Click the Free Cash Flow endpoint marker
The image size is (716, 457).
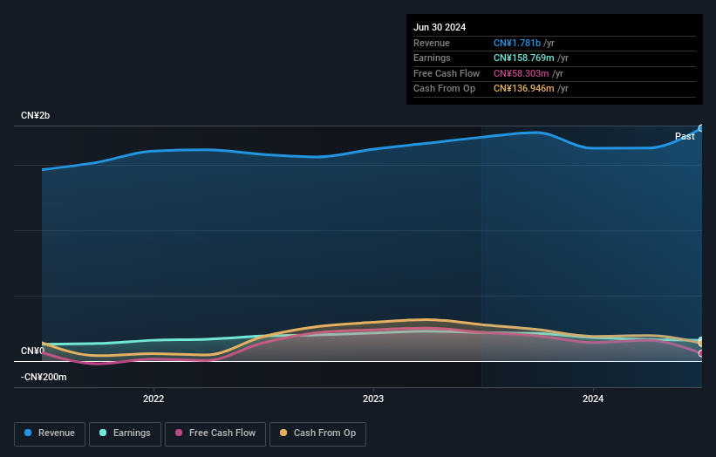pyautogui.click(x=701, y=353)
